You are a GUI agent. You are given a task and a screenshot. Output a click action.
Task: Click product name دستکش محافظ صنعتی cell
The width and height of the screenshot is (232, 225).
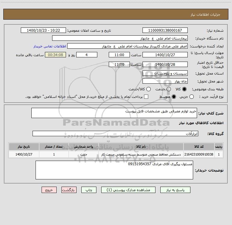[141, 154]
